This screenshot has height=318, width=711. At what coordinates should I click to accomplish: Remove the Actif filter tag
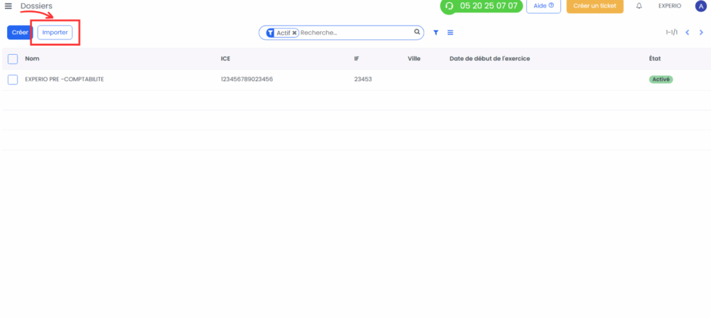(294, 33)
